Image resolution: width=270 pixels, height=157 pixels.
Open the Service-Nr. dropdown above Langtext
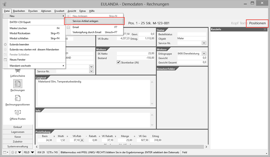(x=92, y=71)
